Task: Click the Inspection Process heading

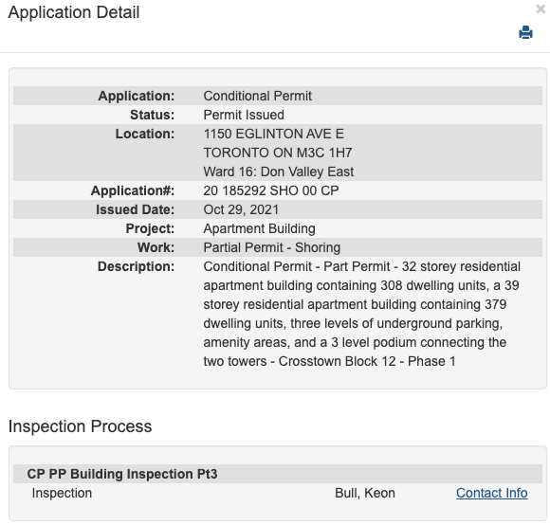Action: click(x=80, y=426)
